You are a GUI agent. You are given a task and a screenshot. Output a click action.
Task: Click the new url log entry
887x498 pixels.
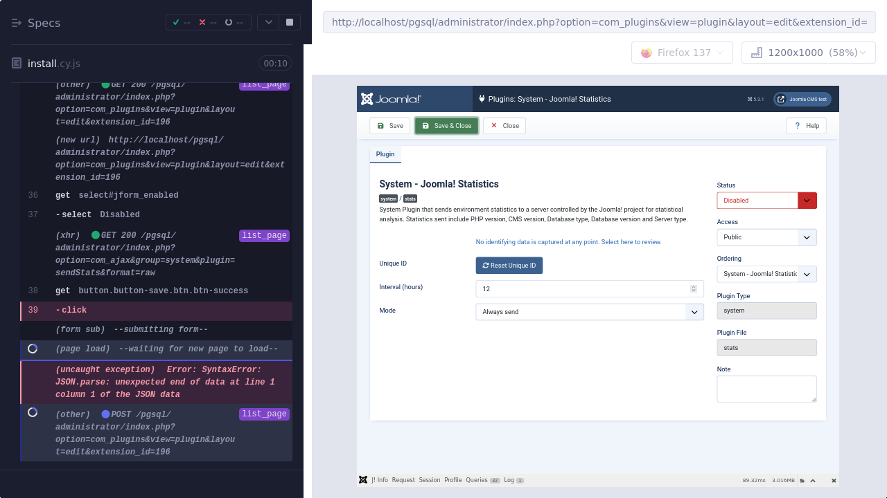click(x=157, y=159)
